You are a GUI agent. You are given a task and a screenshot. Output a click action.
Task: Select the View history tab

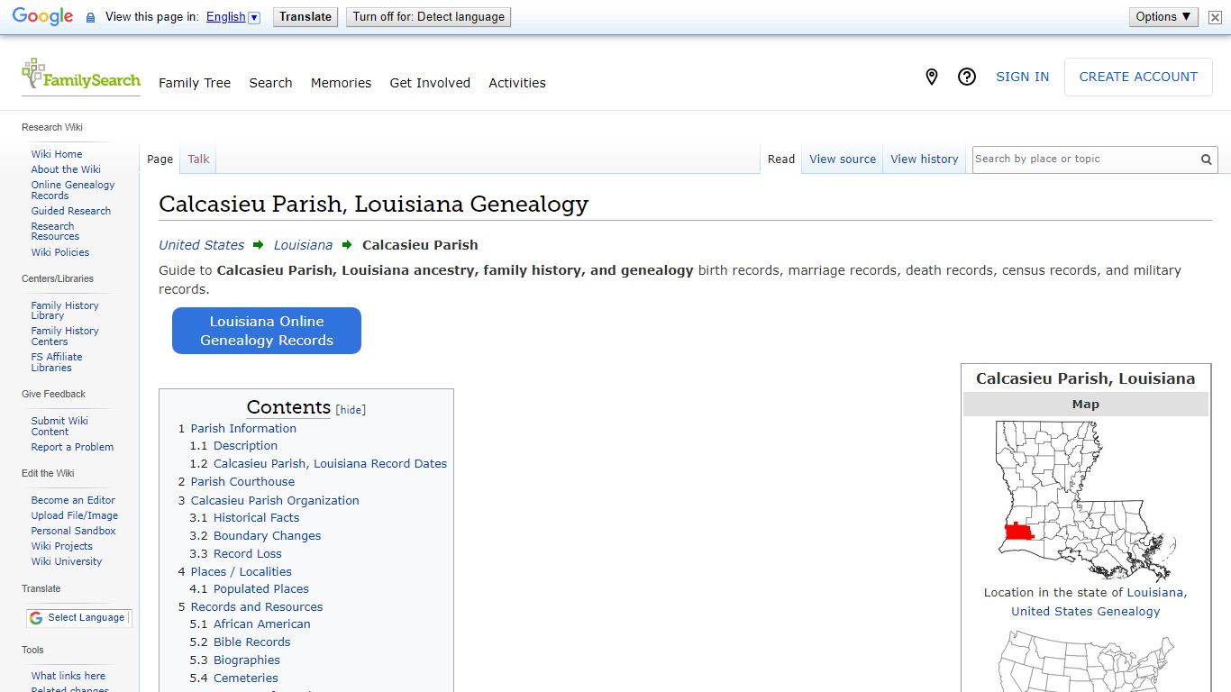[925, 159]
